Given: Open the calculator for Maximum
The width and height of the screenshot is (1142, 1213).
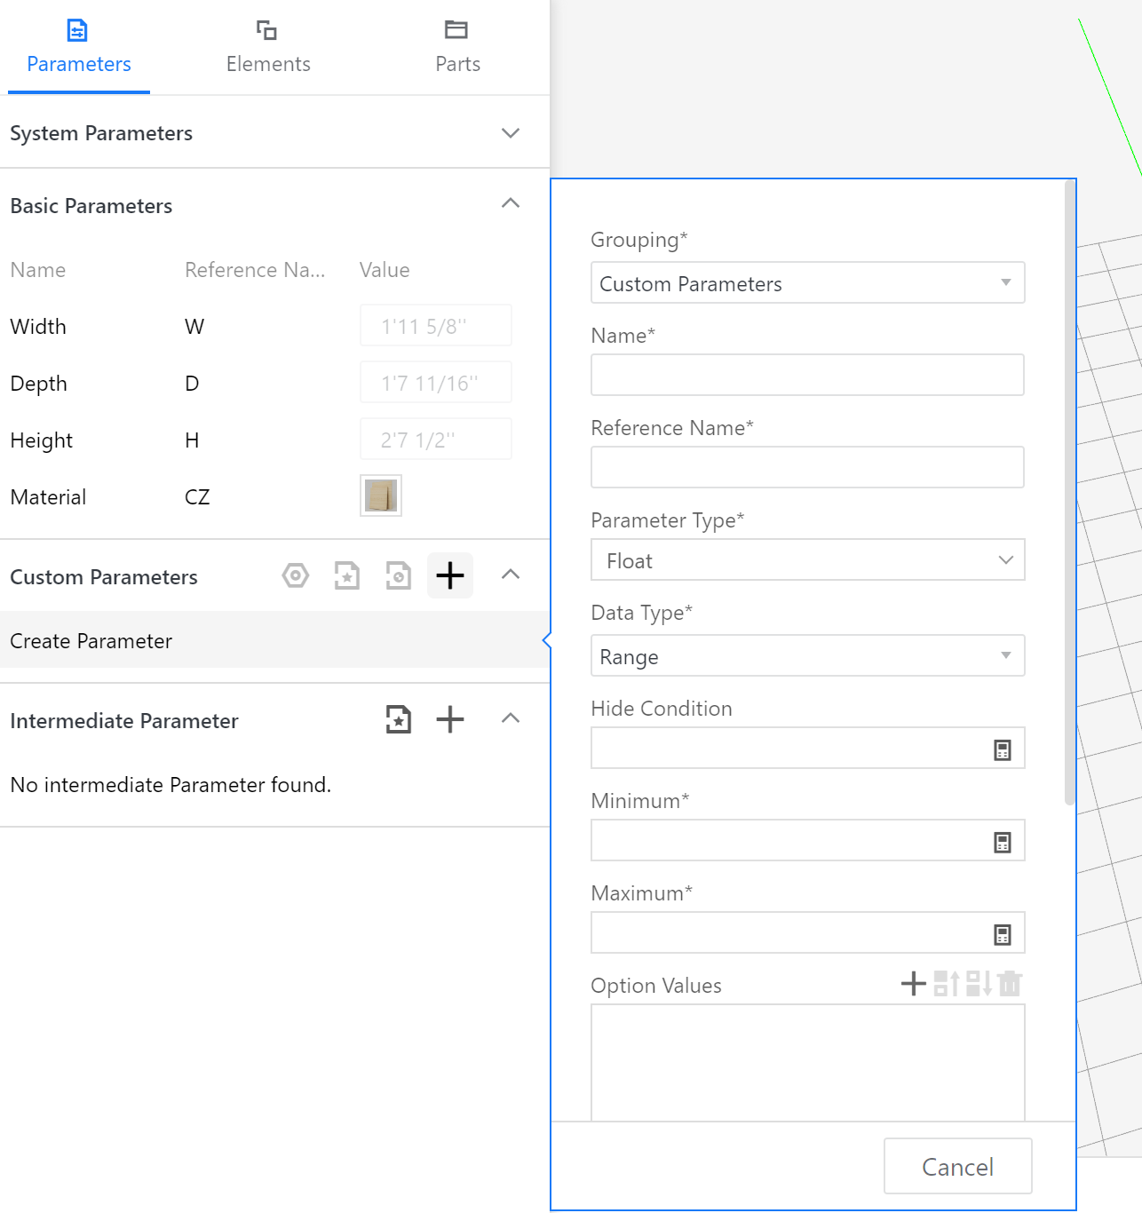Looking at the screenshot, I should coord(1003,935).
